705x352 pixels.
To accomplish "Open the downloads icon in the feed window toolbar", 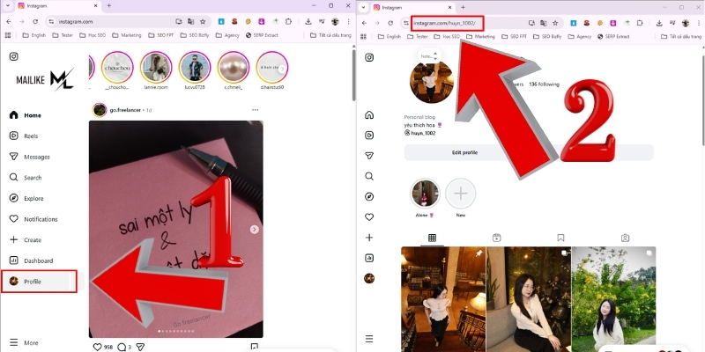I will 308,21.
